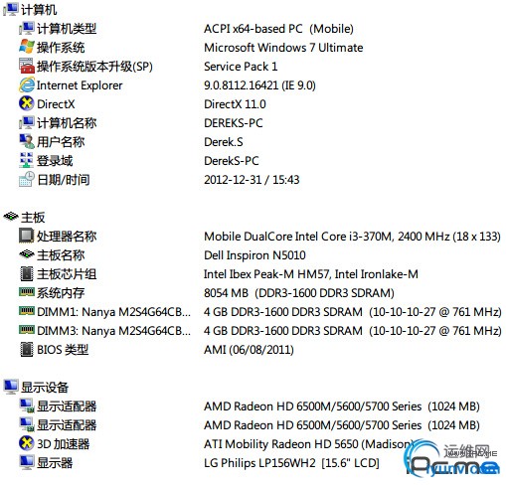Open the Microsoft Windows 7 Ultimate value
Screen dimensions: 506x485
point(283,48)
